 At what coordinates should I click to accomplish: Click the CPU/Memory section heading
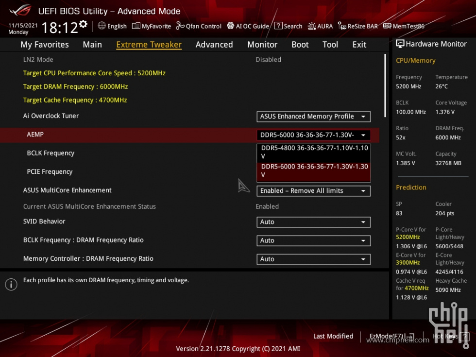(416, 60)
